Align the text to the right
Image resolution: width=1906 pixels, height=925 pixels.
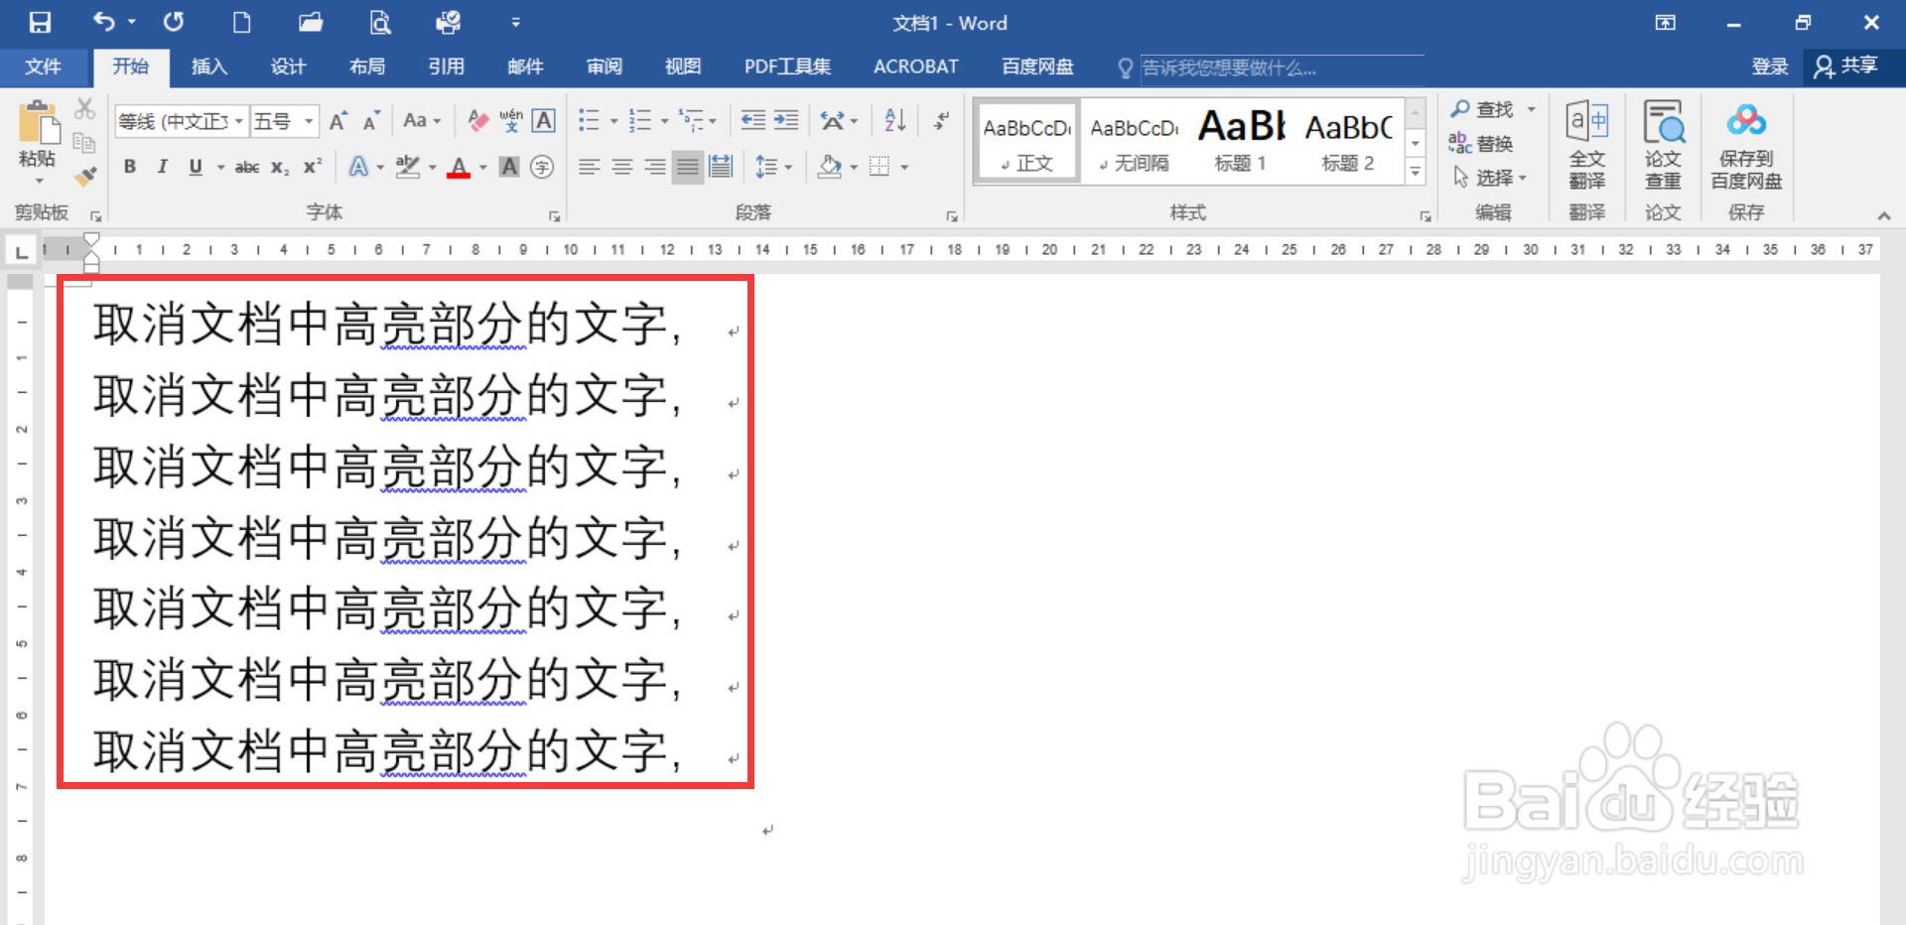pyautogui.click(x=655, y=167)
